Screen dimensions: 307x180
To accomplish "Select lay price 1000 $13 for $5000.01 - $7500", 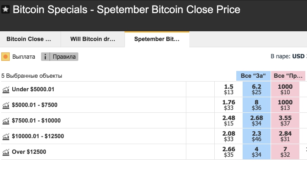I will [285, 105].
